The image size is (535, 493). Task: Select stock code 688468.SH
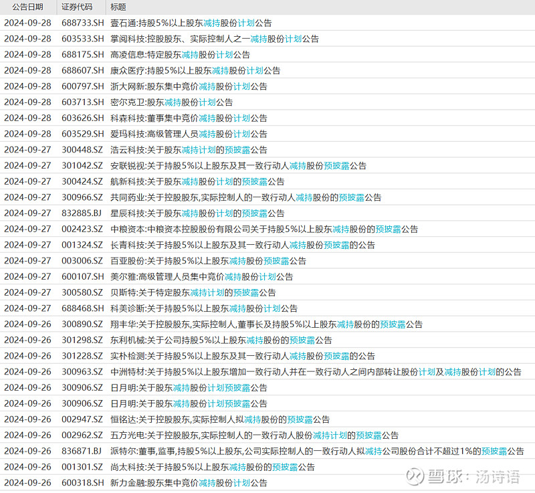pyautogui.click(x=82, y=308)
